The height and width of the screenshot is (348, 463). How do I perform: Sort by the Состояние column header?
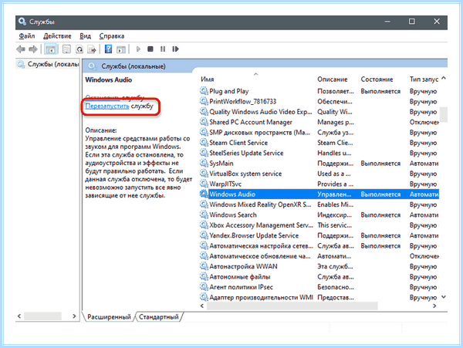[377, 79]
